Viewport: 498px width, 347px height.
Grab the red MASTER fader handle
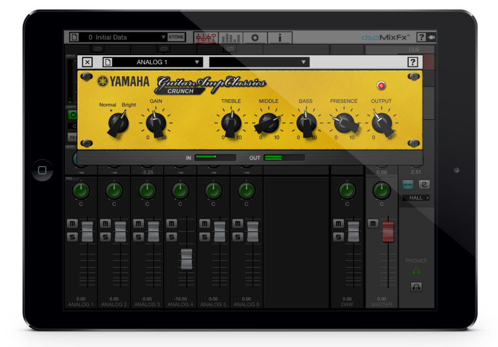tap(388, 232)
